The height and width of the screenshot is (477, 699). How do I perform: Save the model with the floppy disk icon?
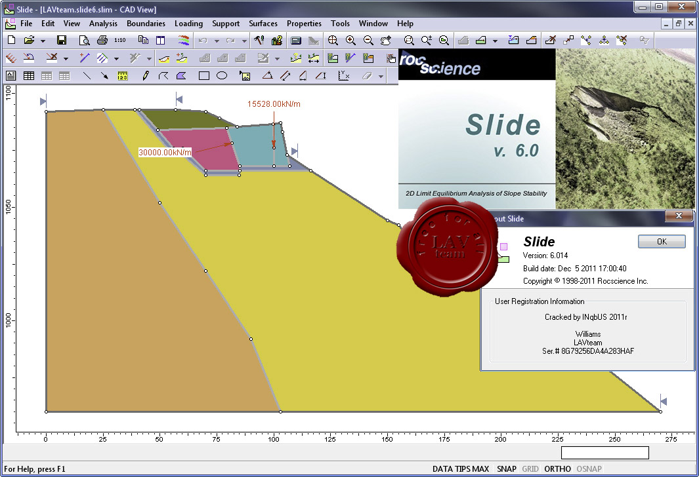(62, 41)
